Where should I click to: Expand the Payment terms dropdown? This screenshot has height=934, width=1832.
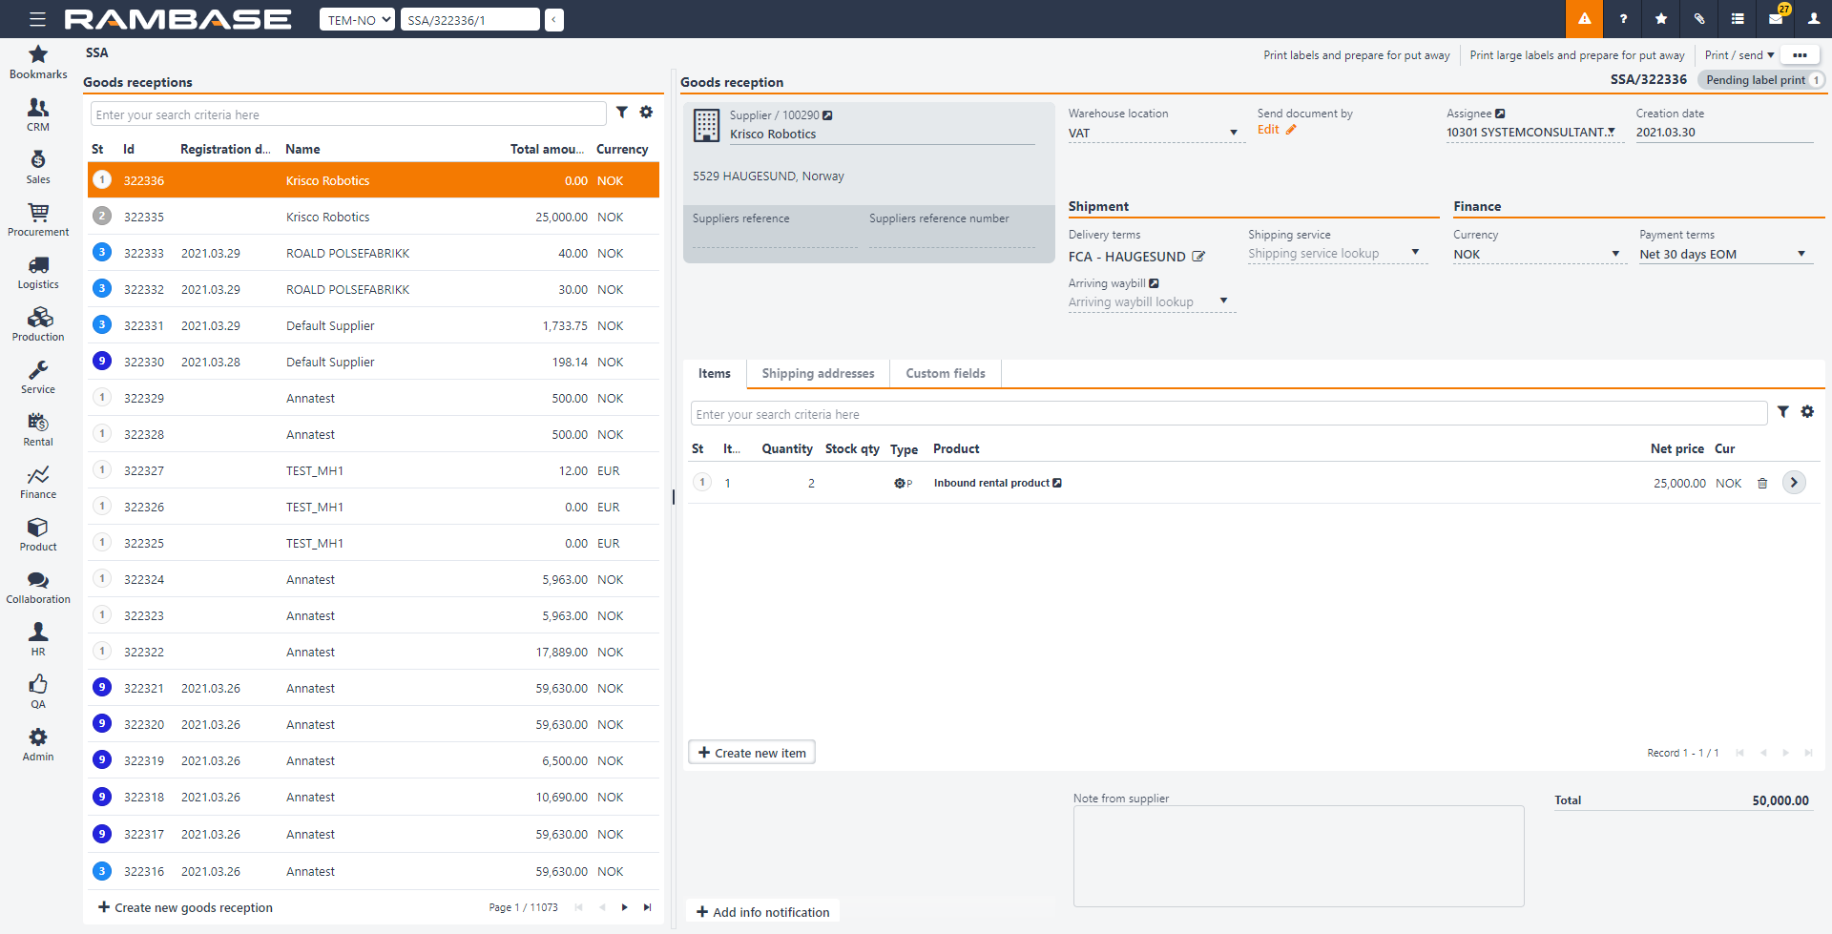1801,255
